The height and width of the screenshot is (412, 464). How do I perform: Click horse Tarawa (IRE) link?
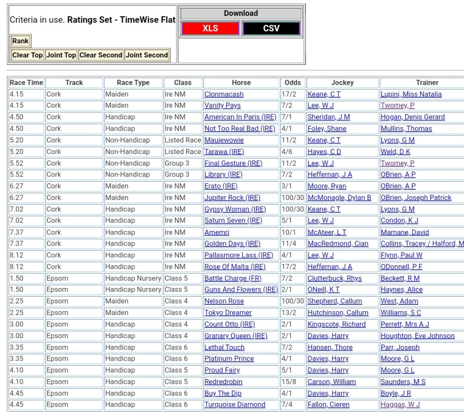click(x=224, y=152)
